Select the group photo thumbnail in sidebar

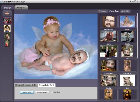point(7,21)
